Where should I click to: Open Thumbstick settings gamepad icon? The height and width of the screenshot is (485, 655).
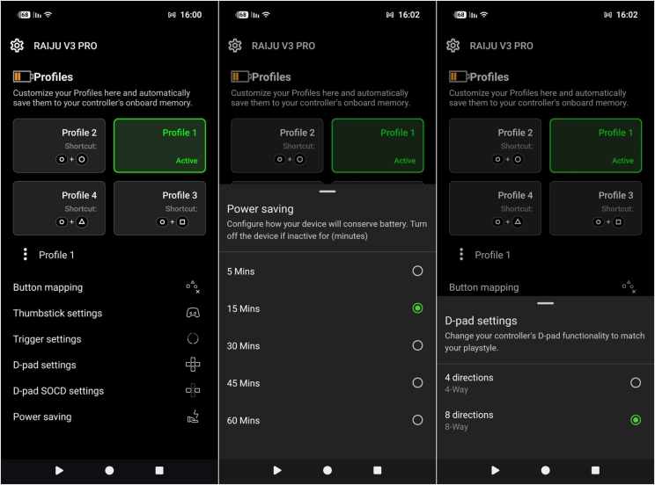pyautogui.click(x=193, y=313)
